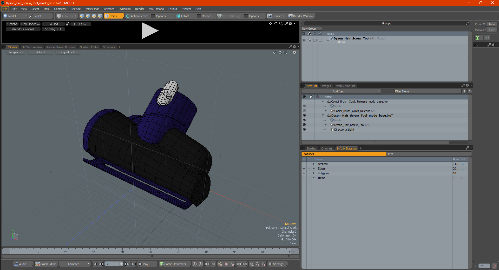Open the Texture menu
This screenshot has height=270, width=499.
pyautogui.click(x=76, y=9)
